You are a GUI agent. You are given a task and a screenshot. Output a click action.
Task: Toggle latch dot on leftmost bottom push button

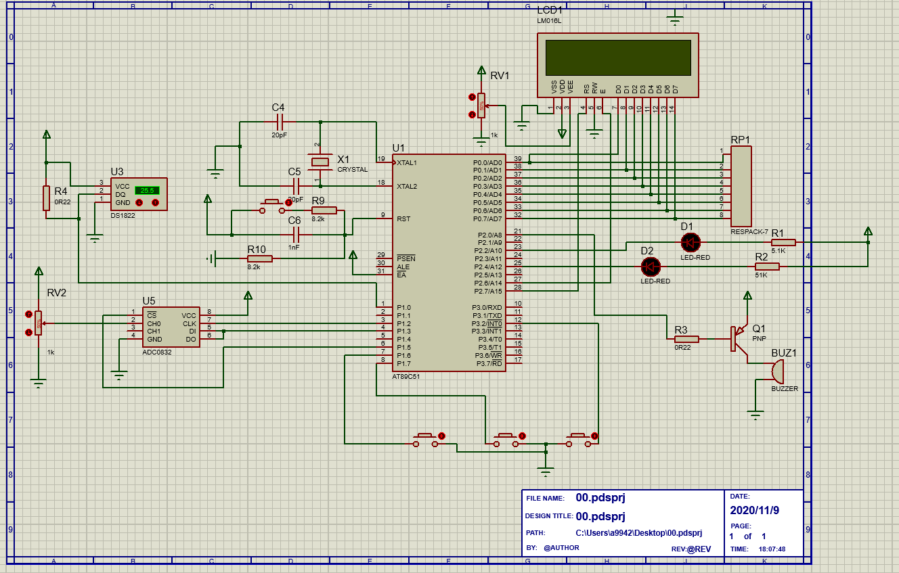pyautogui.click(x=442, y=436)
